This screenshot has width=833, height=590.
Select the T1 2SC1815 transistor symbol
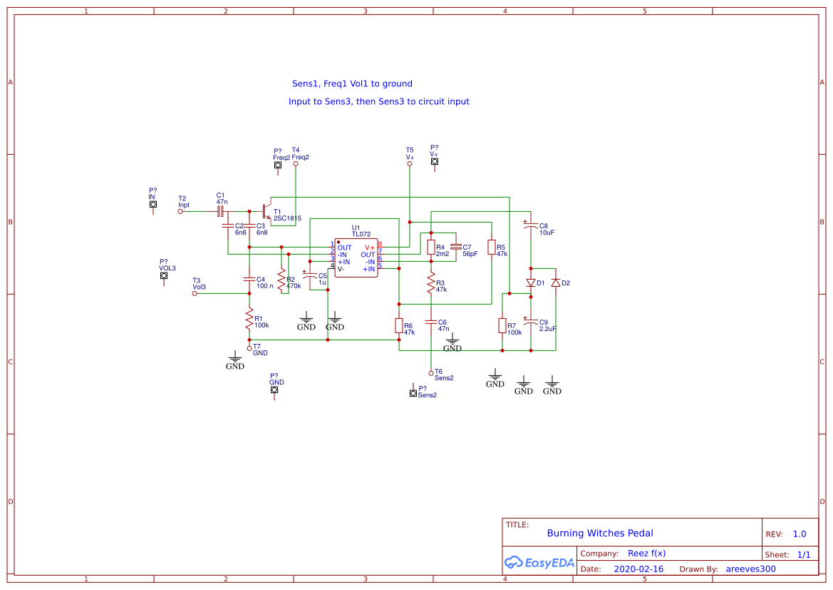267,212
